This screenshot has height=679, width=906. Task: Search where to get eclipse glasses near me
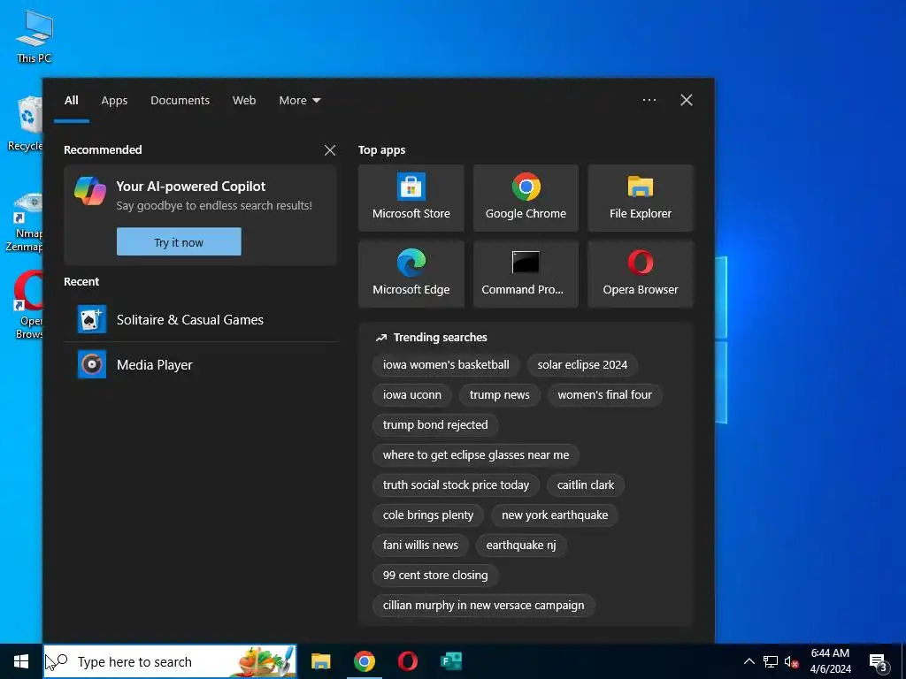(x=476, y=455)
